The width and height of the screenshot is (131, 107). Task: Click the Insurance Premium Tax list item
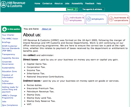point(40,88)
